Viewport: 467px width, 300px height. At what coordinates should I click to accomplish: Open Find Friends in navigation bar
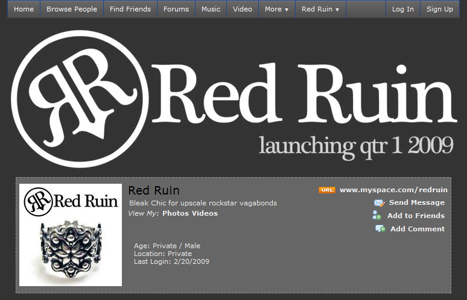pyautogui.click(x=130, y=9)
